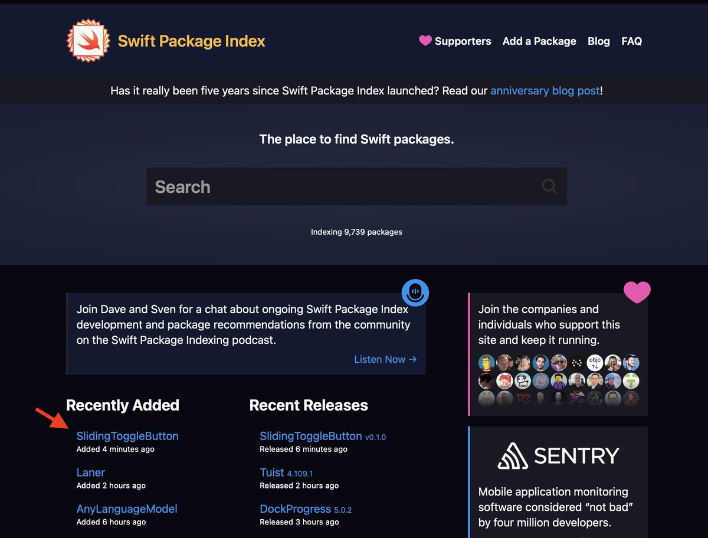Open the Swift Package Index home title link

[191, 41]
